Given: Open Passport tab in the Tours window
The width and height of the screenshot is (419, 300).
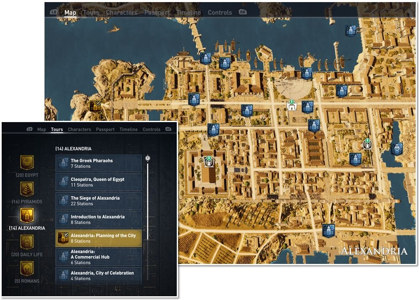Looking at the screenshot, I should [105, 129].
